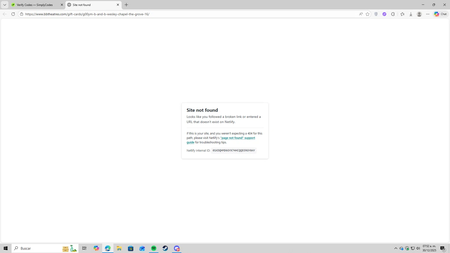Follow the "page not found" support guide link
Screen dimensions: 450x253
point(221,140)
